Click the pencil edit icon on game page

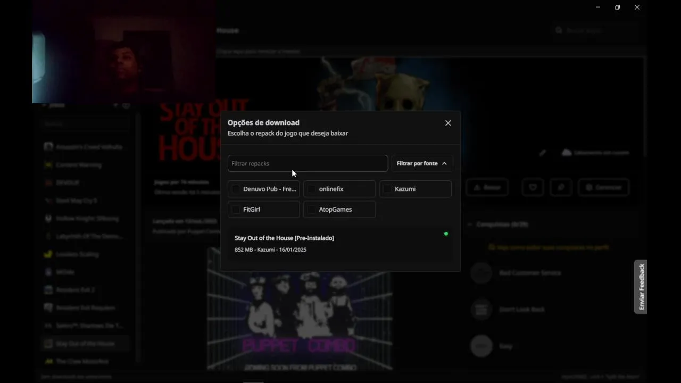542,153
